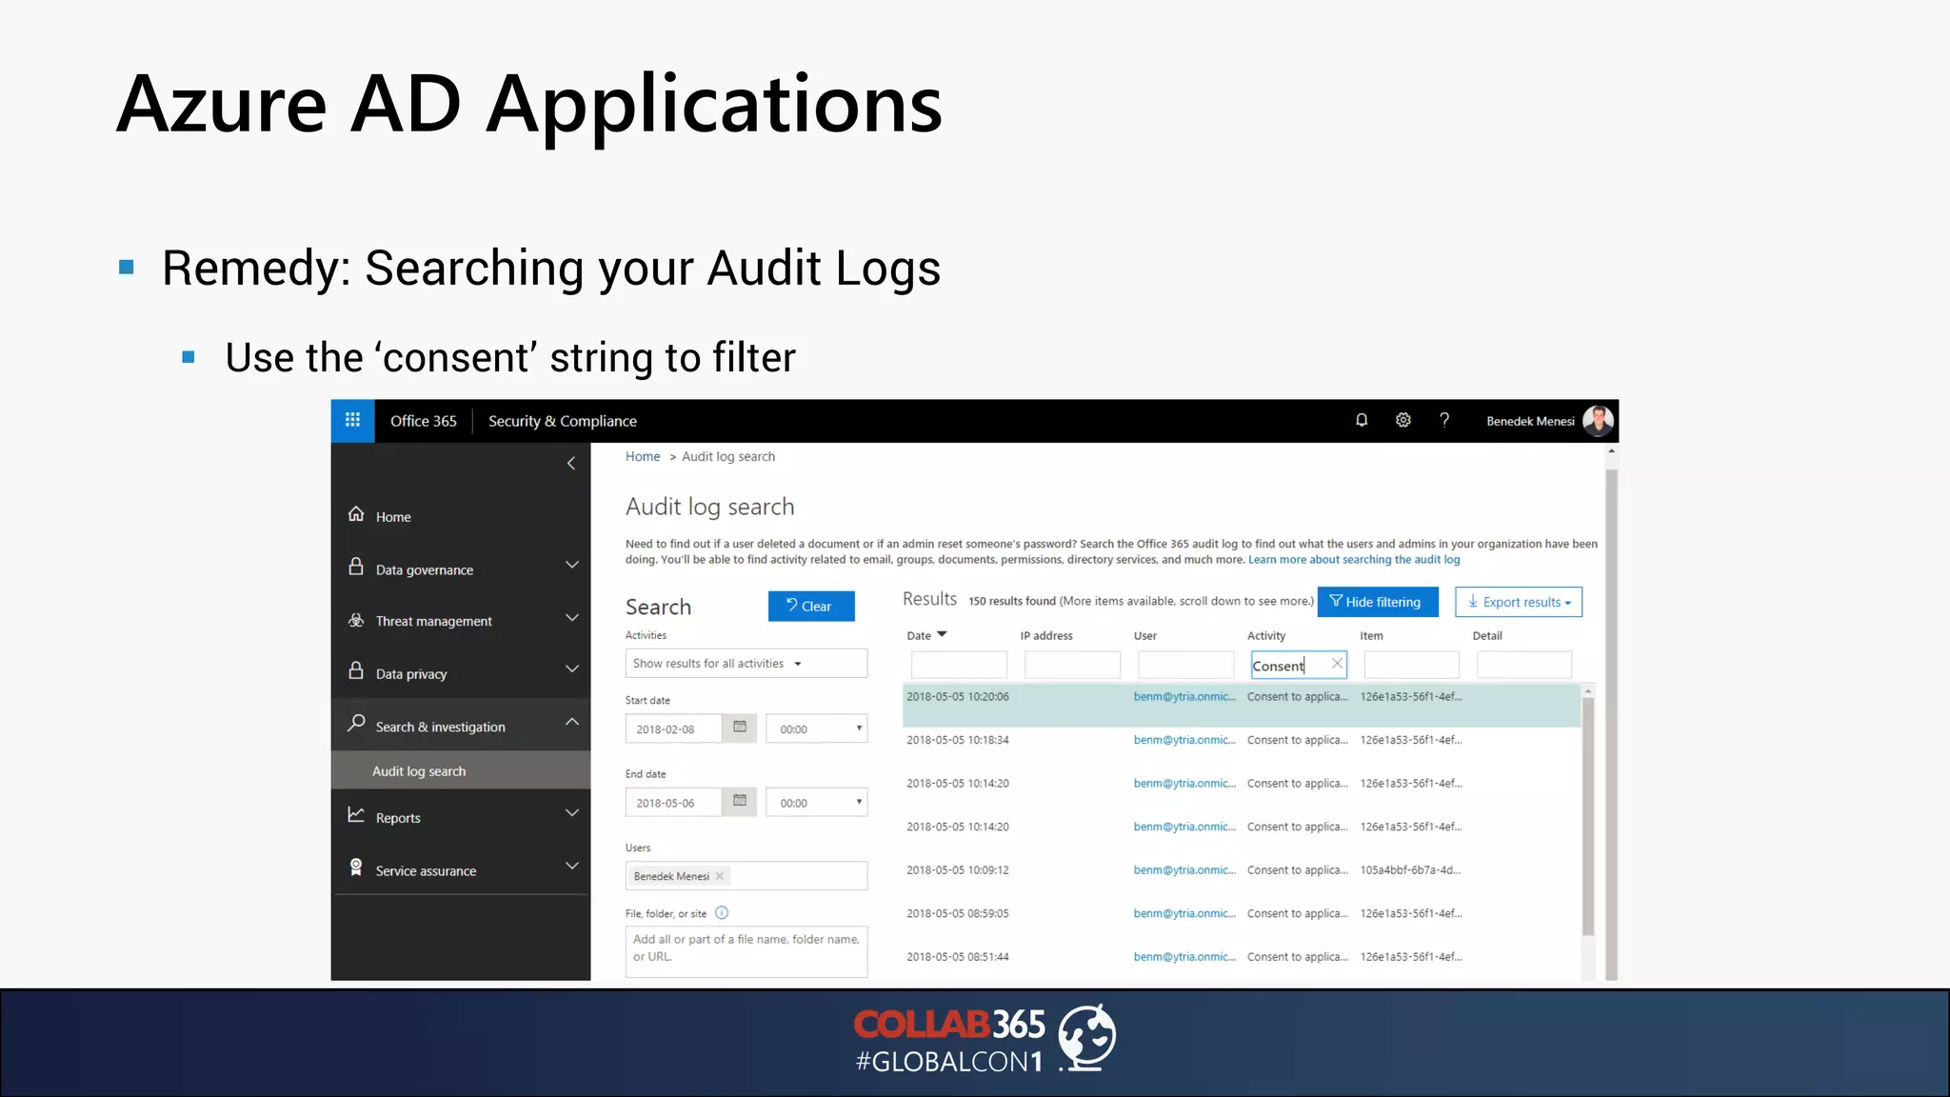The height and width of the screenshot is (1097, 1950).
Task: Click item 105a4bbf-6b7a-4d... in results
Action: [x=1410, y=870]
